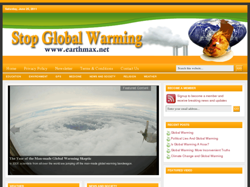Open Climate Change and Global Warming post

click(197, 156)
